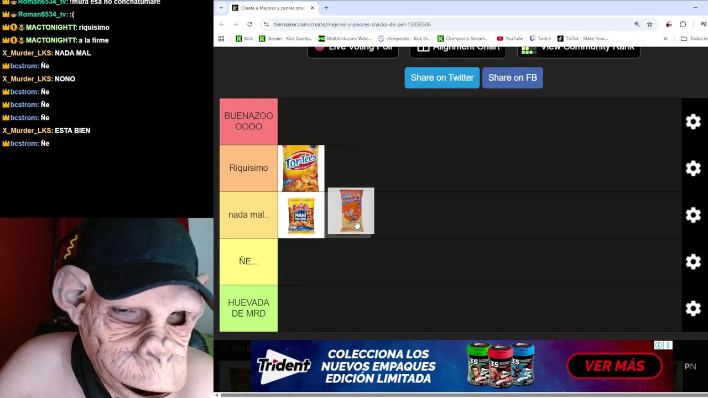The height and width of the screenshot is (398, 708).
Task: Click X_Murder_LKS username on NADA MAL message
Action: point(28,53)
